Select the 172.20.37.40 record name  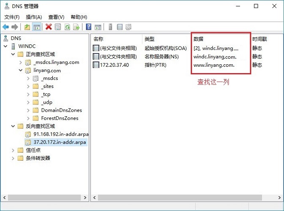115,65
